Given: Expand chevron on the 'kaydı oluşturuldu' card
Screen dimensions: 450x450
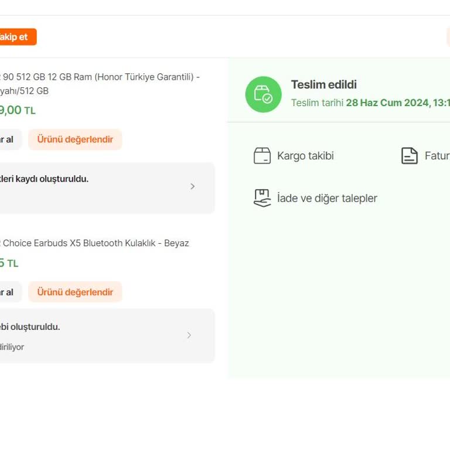Looking at the screenshot, I should coord(193,186).
